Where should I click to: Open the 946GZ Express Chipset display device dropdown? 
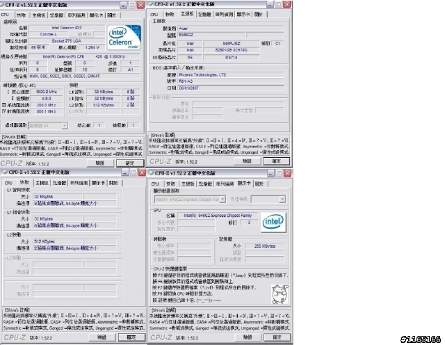pos(222,200)
